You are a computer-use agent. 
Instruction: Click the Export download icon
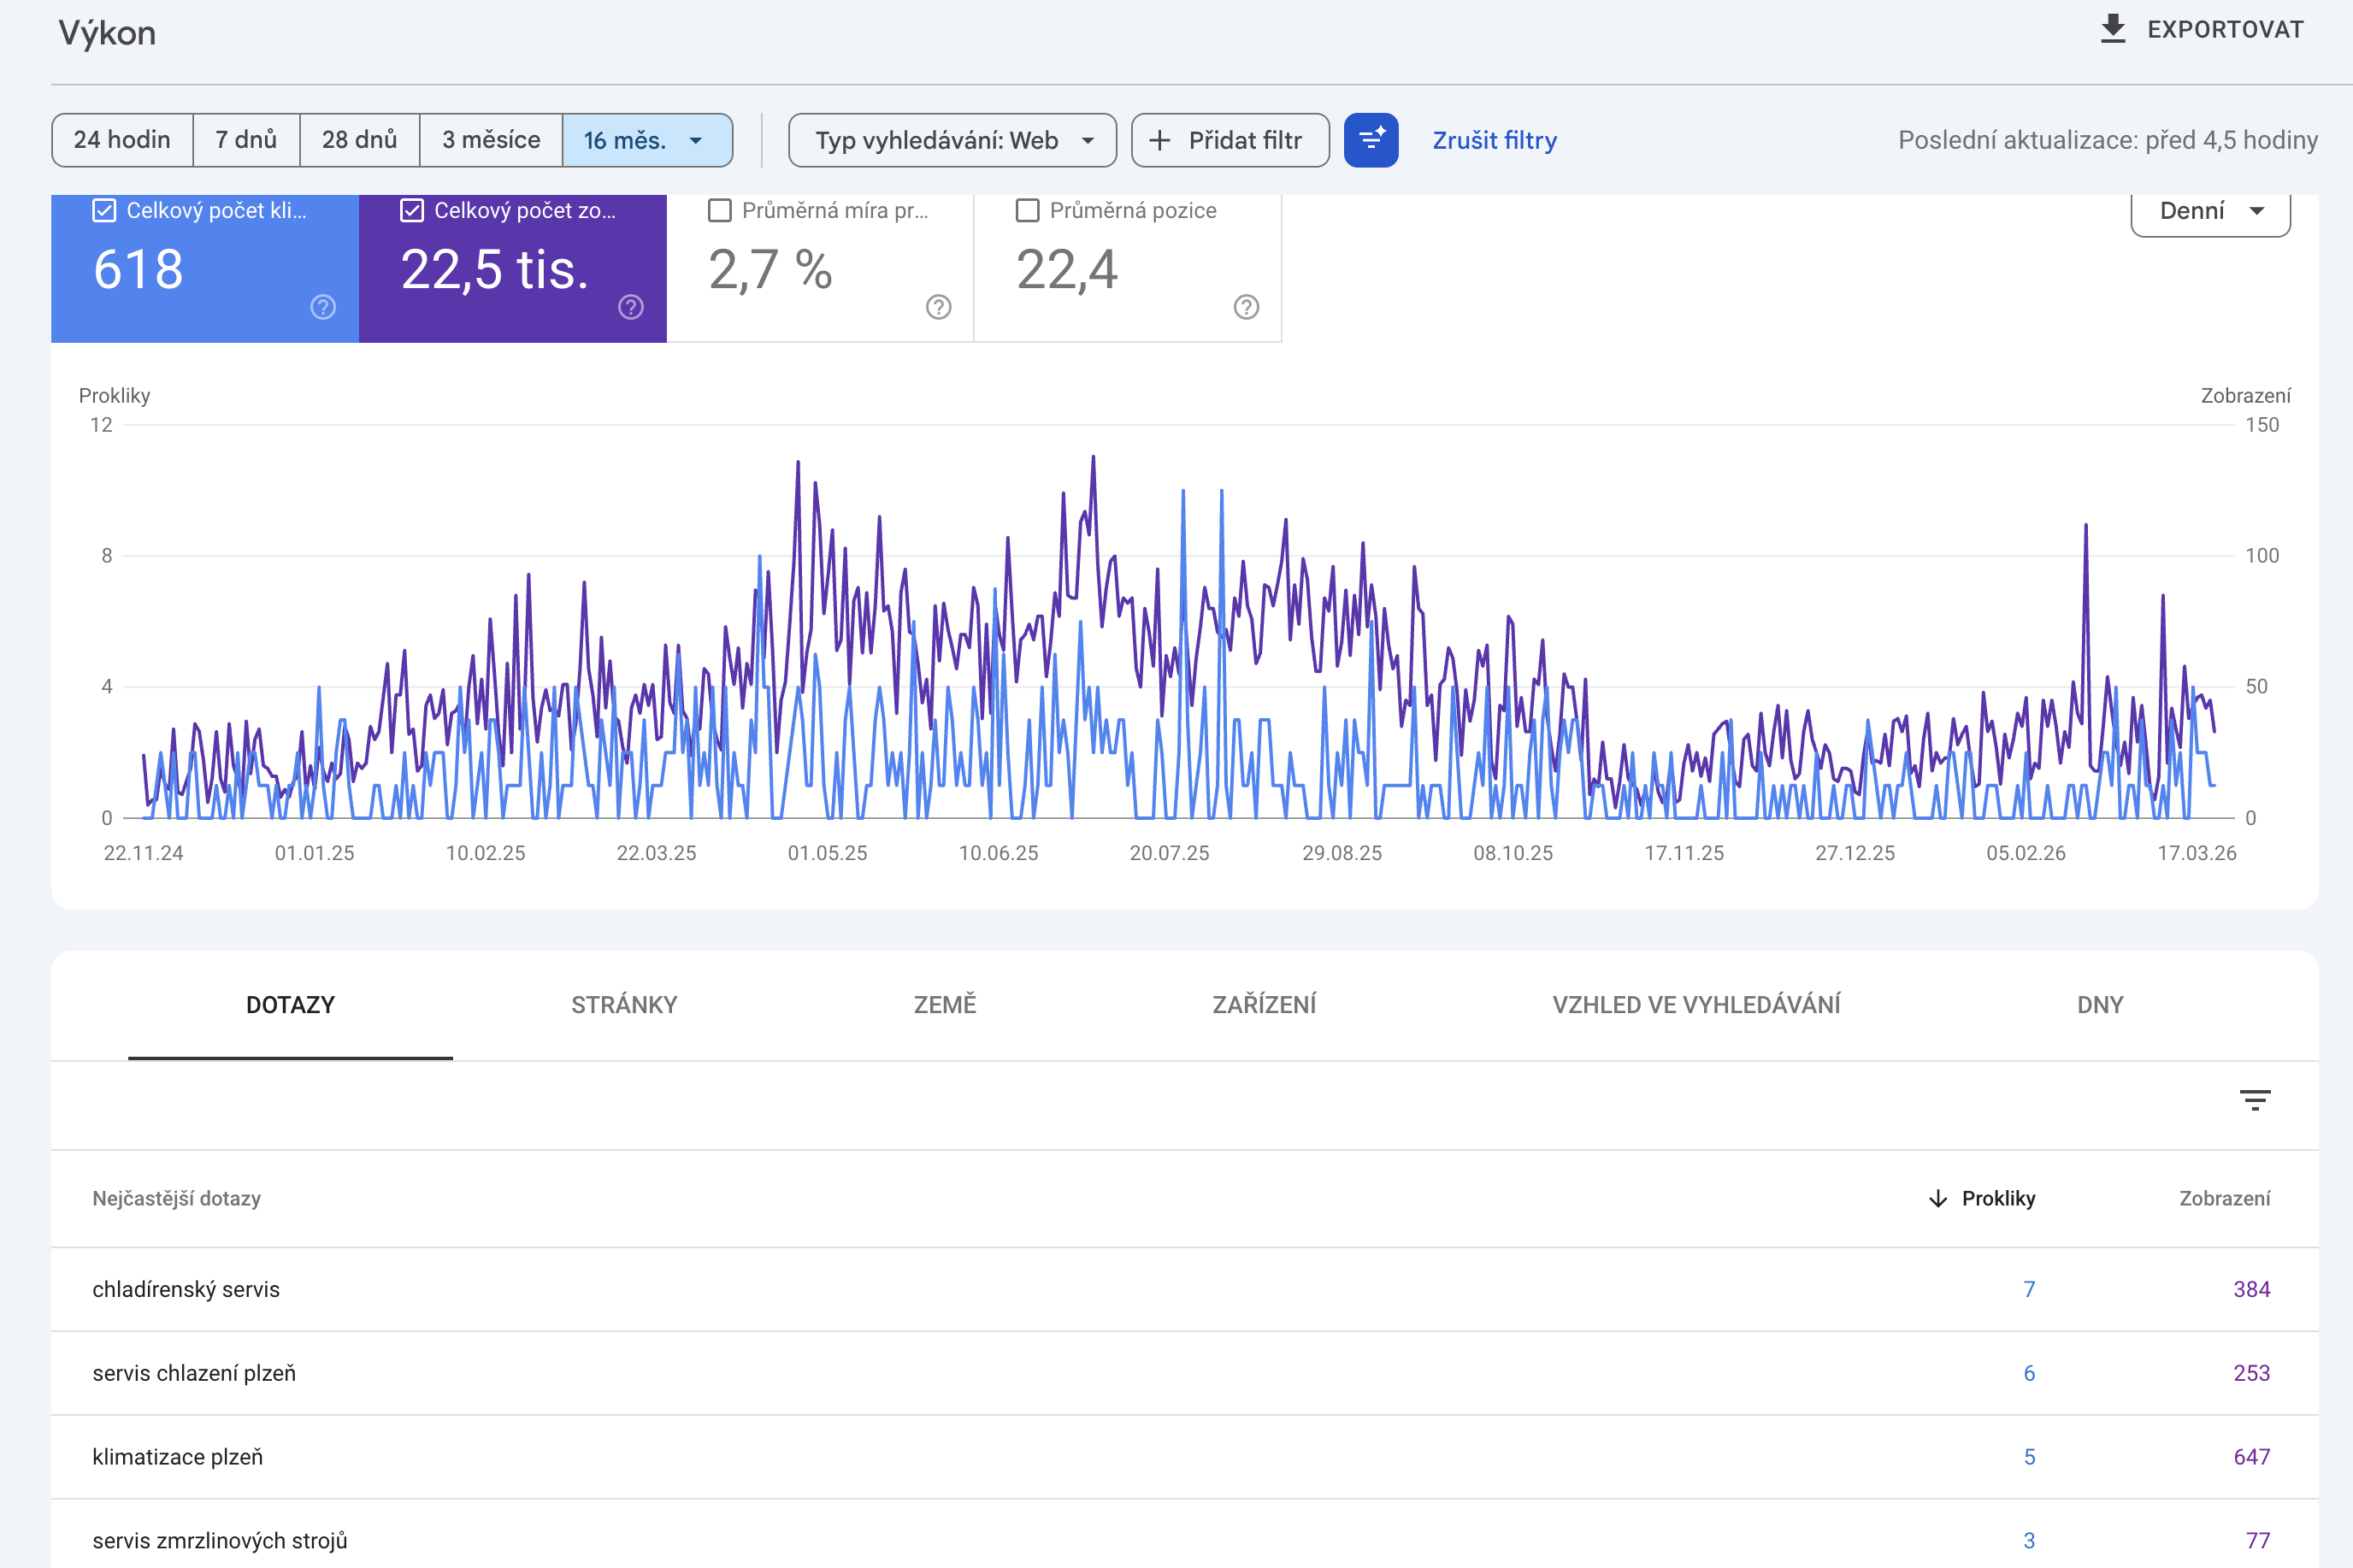click(2112, 29)
